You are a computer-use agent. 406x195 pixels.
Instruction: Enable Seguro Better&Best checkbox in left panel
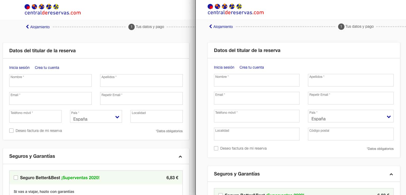point(16,178)
